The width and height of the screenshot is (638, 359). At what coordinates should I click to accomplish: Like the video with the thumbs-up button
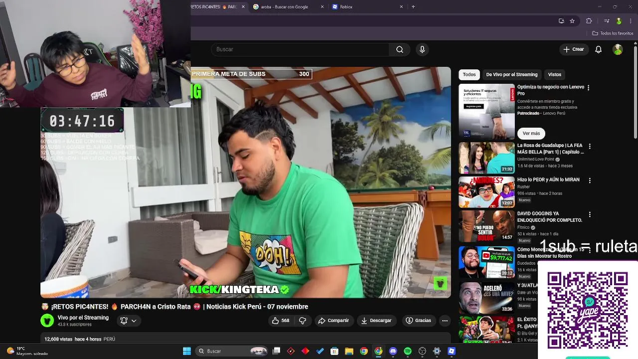(281, 321)
